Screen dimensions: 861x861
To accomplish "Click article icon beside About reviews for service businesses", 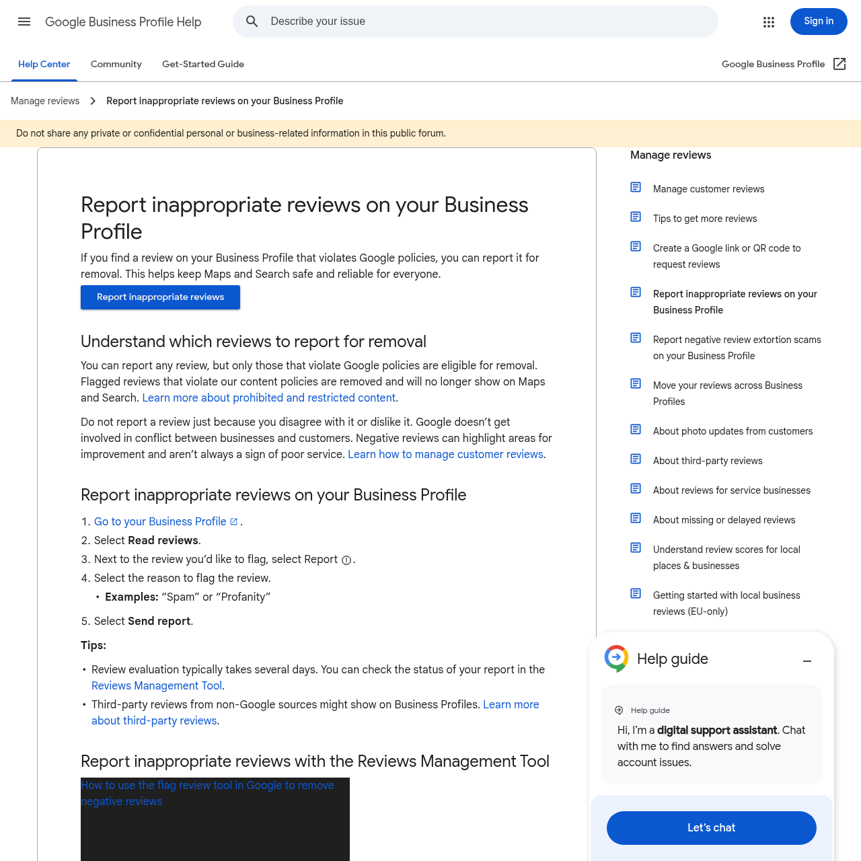I will [x=636, y=488].
